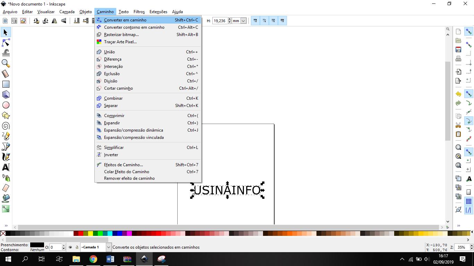Click the no-color X swatch in palette
This screenshot has height=266, width=474.
[x=3, y=233]
